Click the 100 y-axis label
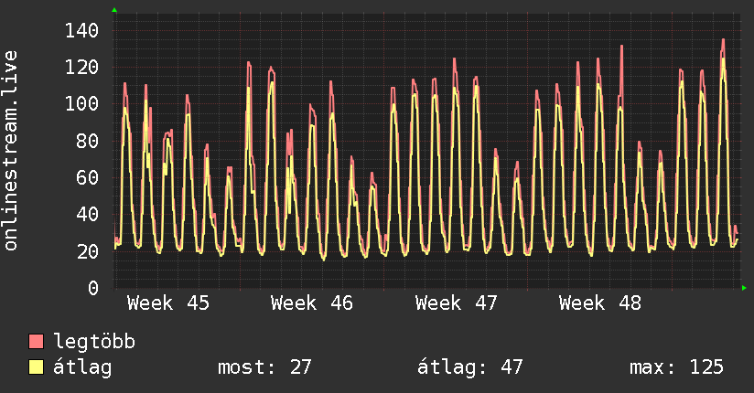The image size is (754, 393). 81,104
